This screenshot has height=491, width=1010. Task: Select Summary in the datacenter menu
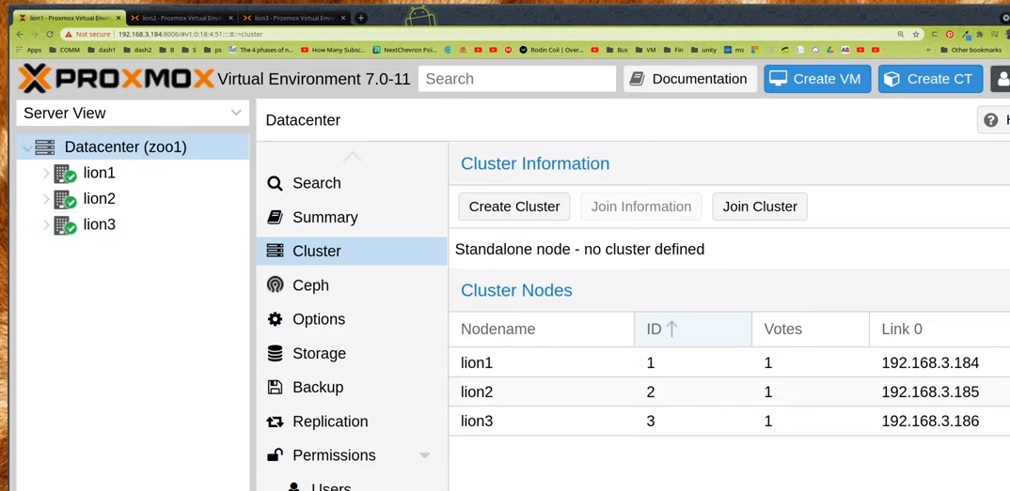click(x=324, y=217)
